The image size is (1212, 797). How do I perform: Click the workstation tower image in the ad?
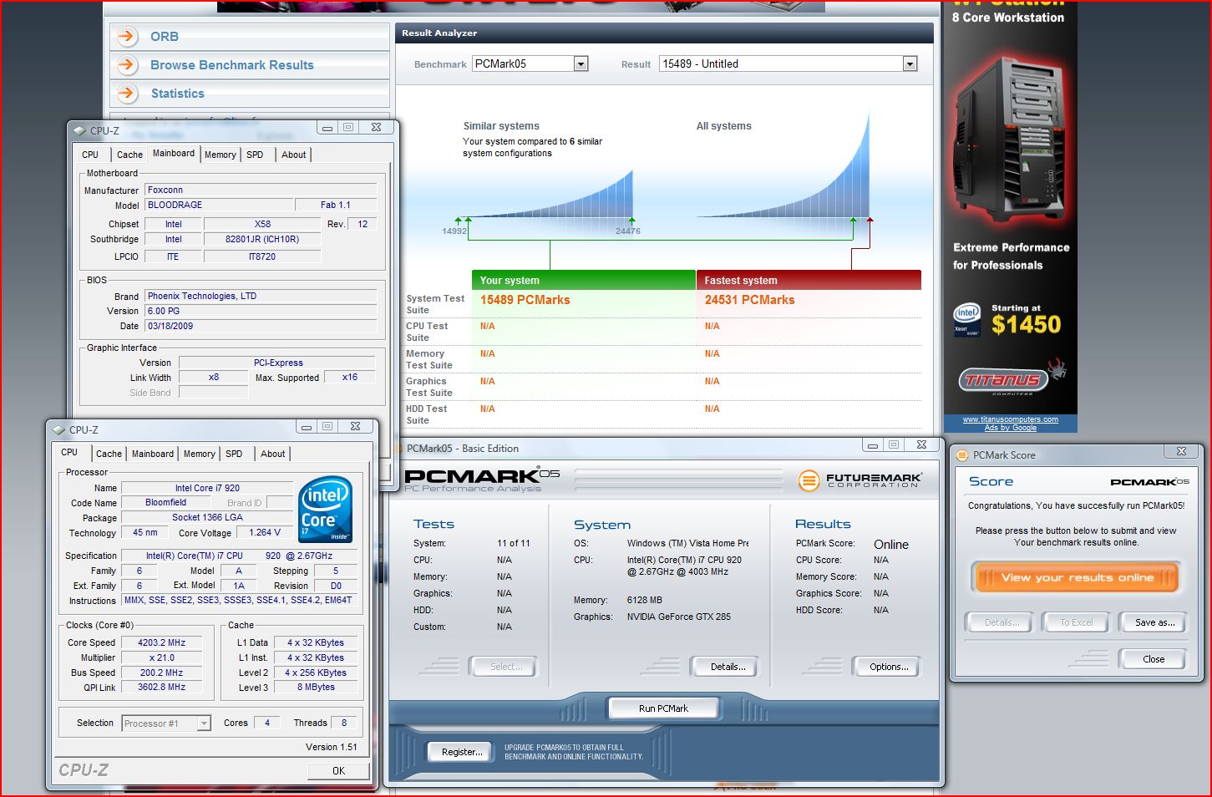[x=1011, y=140]
